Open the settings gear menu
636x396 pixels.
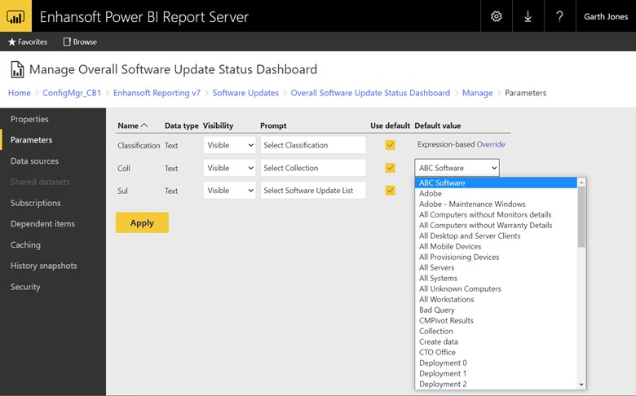tap(497, 16)
